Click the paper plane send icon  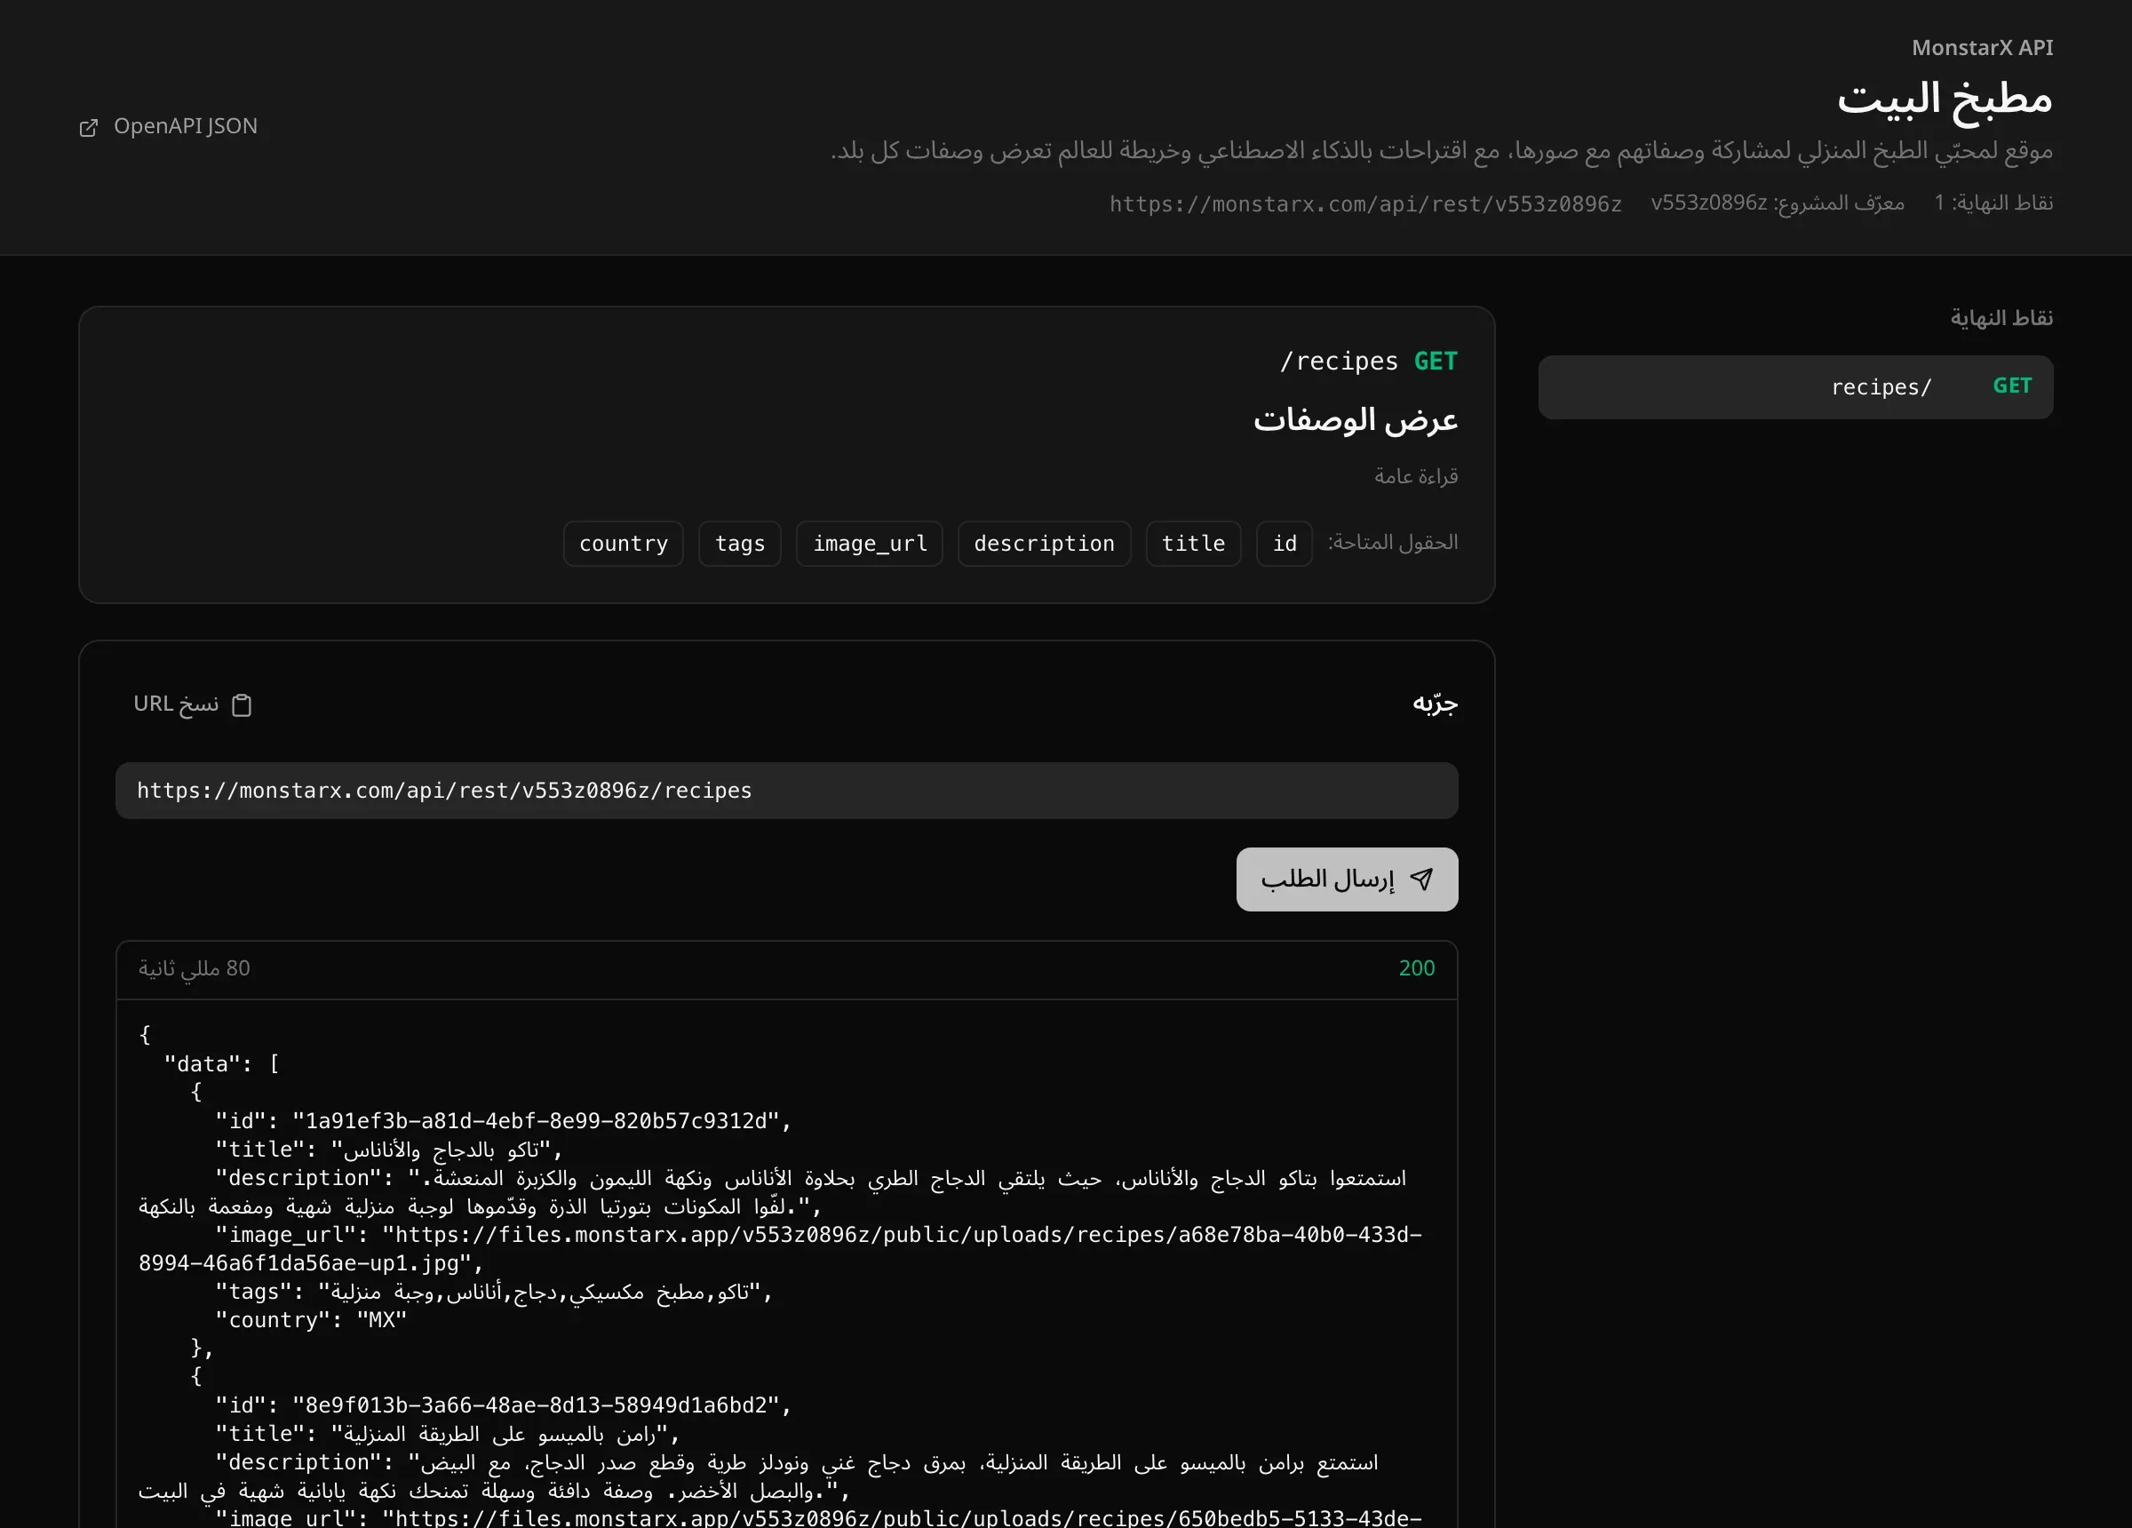(1421, 879)
